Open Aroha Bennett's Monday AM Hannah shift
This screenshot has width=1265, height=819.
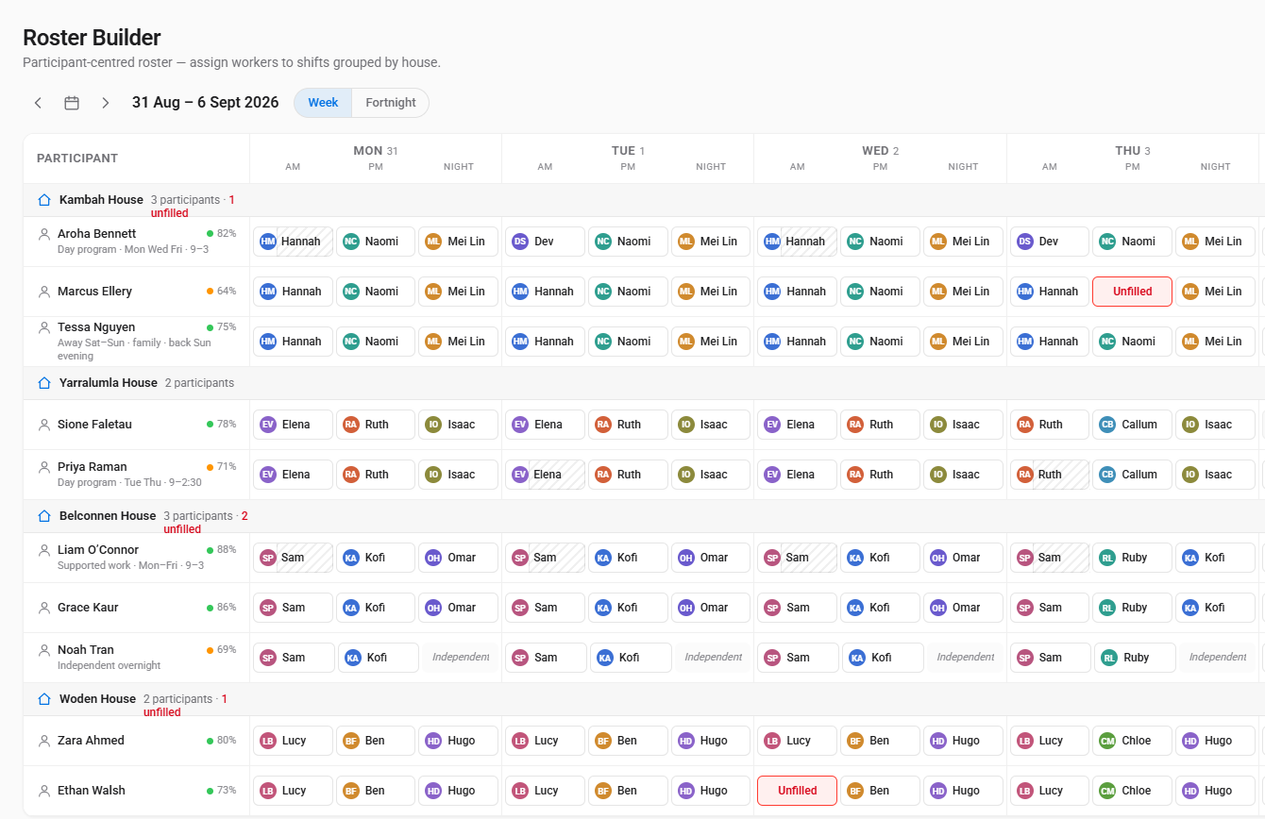point(293,242)
